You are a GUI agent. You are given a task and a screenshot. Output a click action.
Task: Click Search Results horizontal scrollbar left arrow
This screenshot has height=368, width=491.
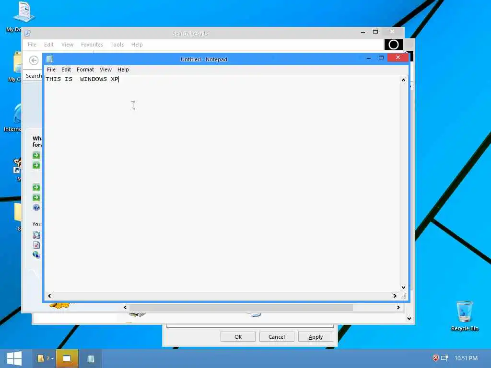125,307
